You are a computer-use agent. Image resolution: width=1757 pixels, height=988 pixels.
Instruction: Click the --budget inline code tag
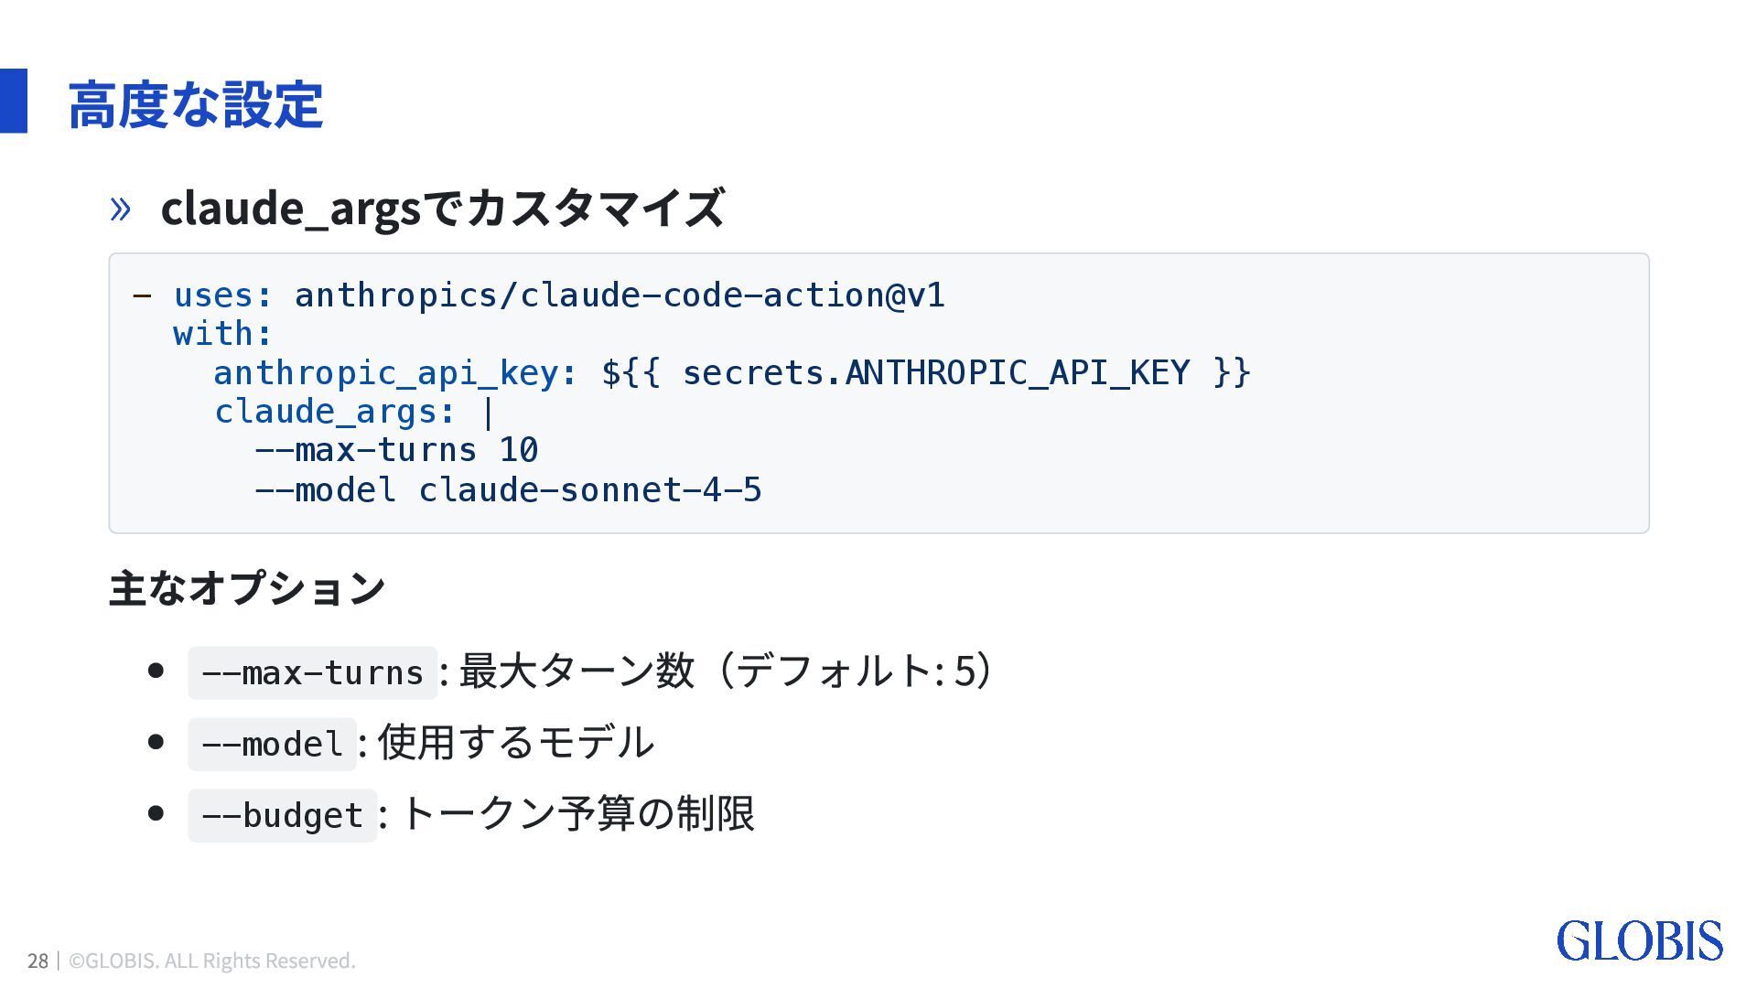282,815
